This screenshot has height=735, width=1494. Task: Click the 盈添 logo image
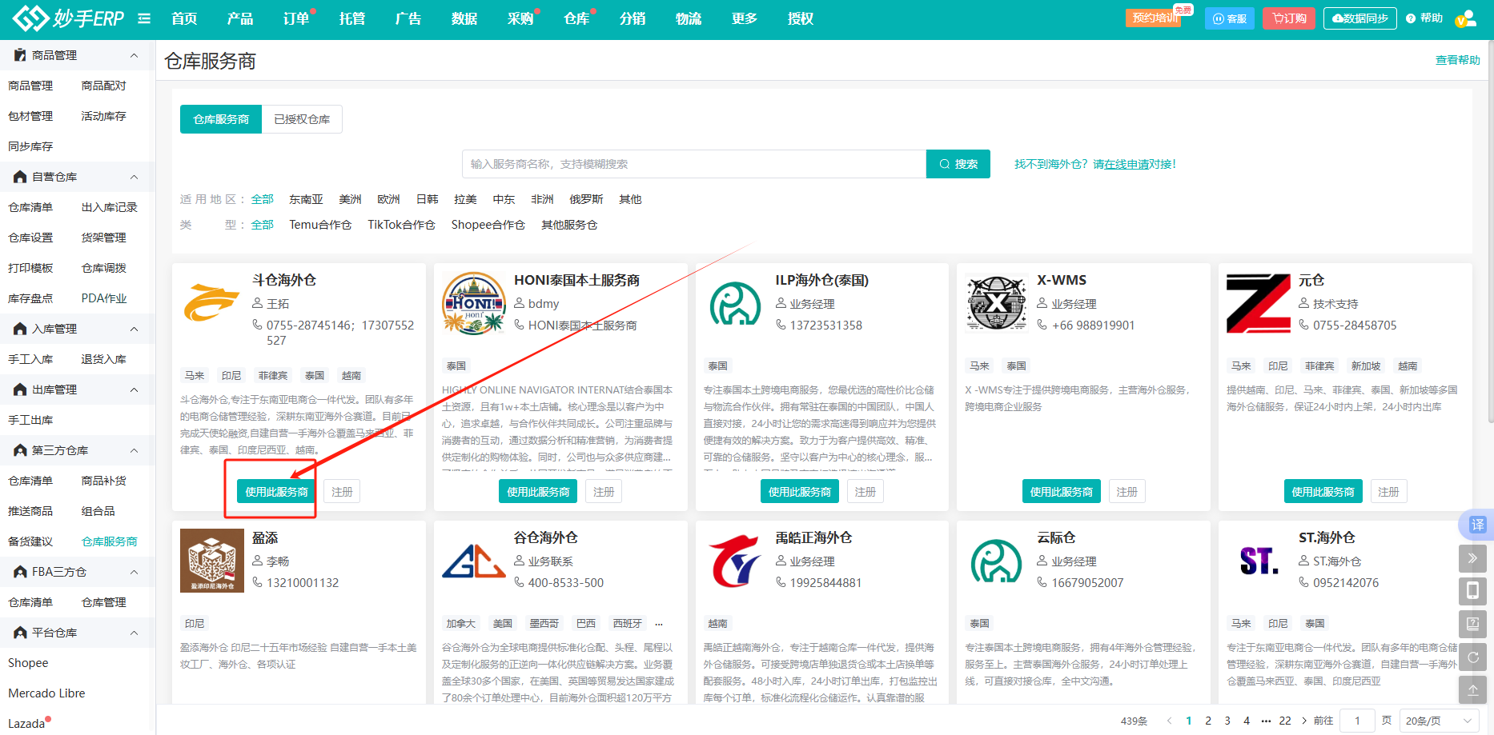pyautogui.click(x=211, y=561)
